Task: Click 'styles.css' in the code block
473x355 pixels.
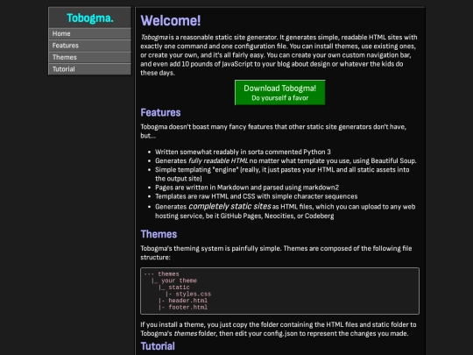Action: click(193, 294)
